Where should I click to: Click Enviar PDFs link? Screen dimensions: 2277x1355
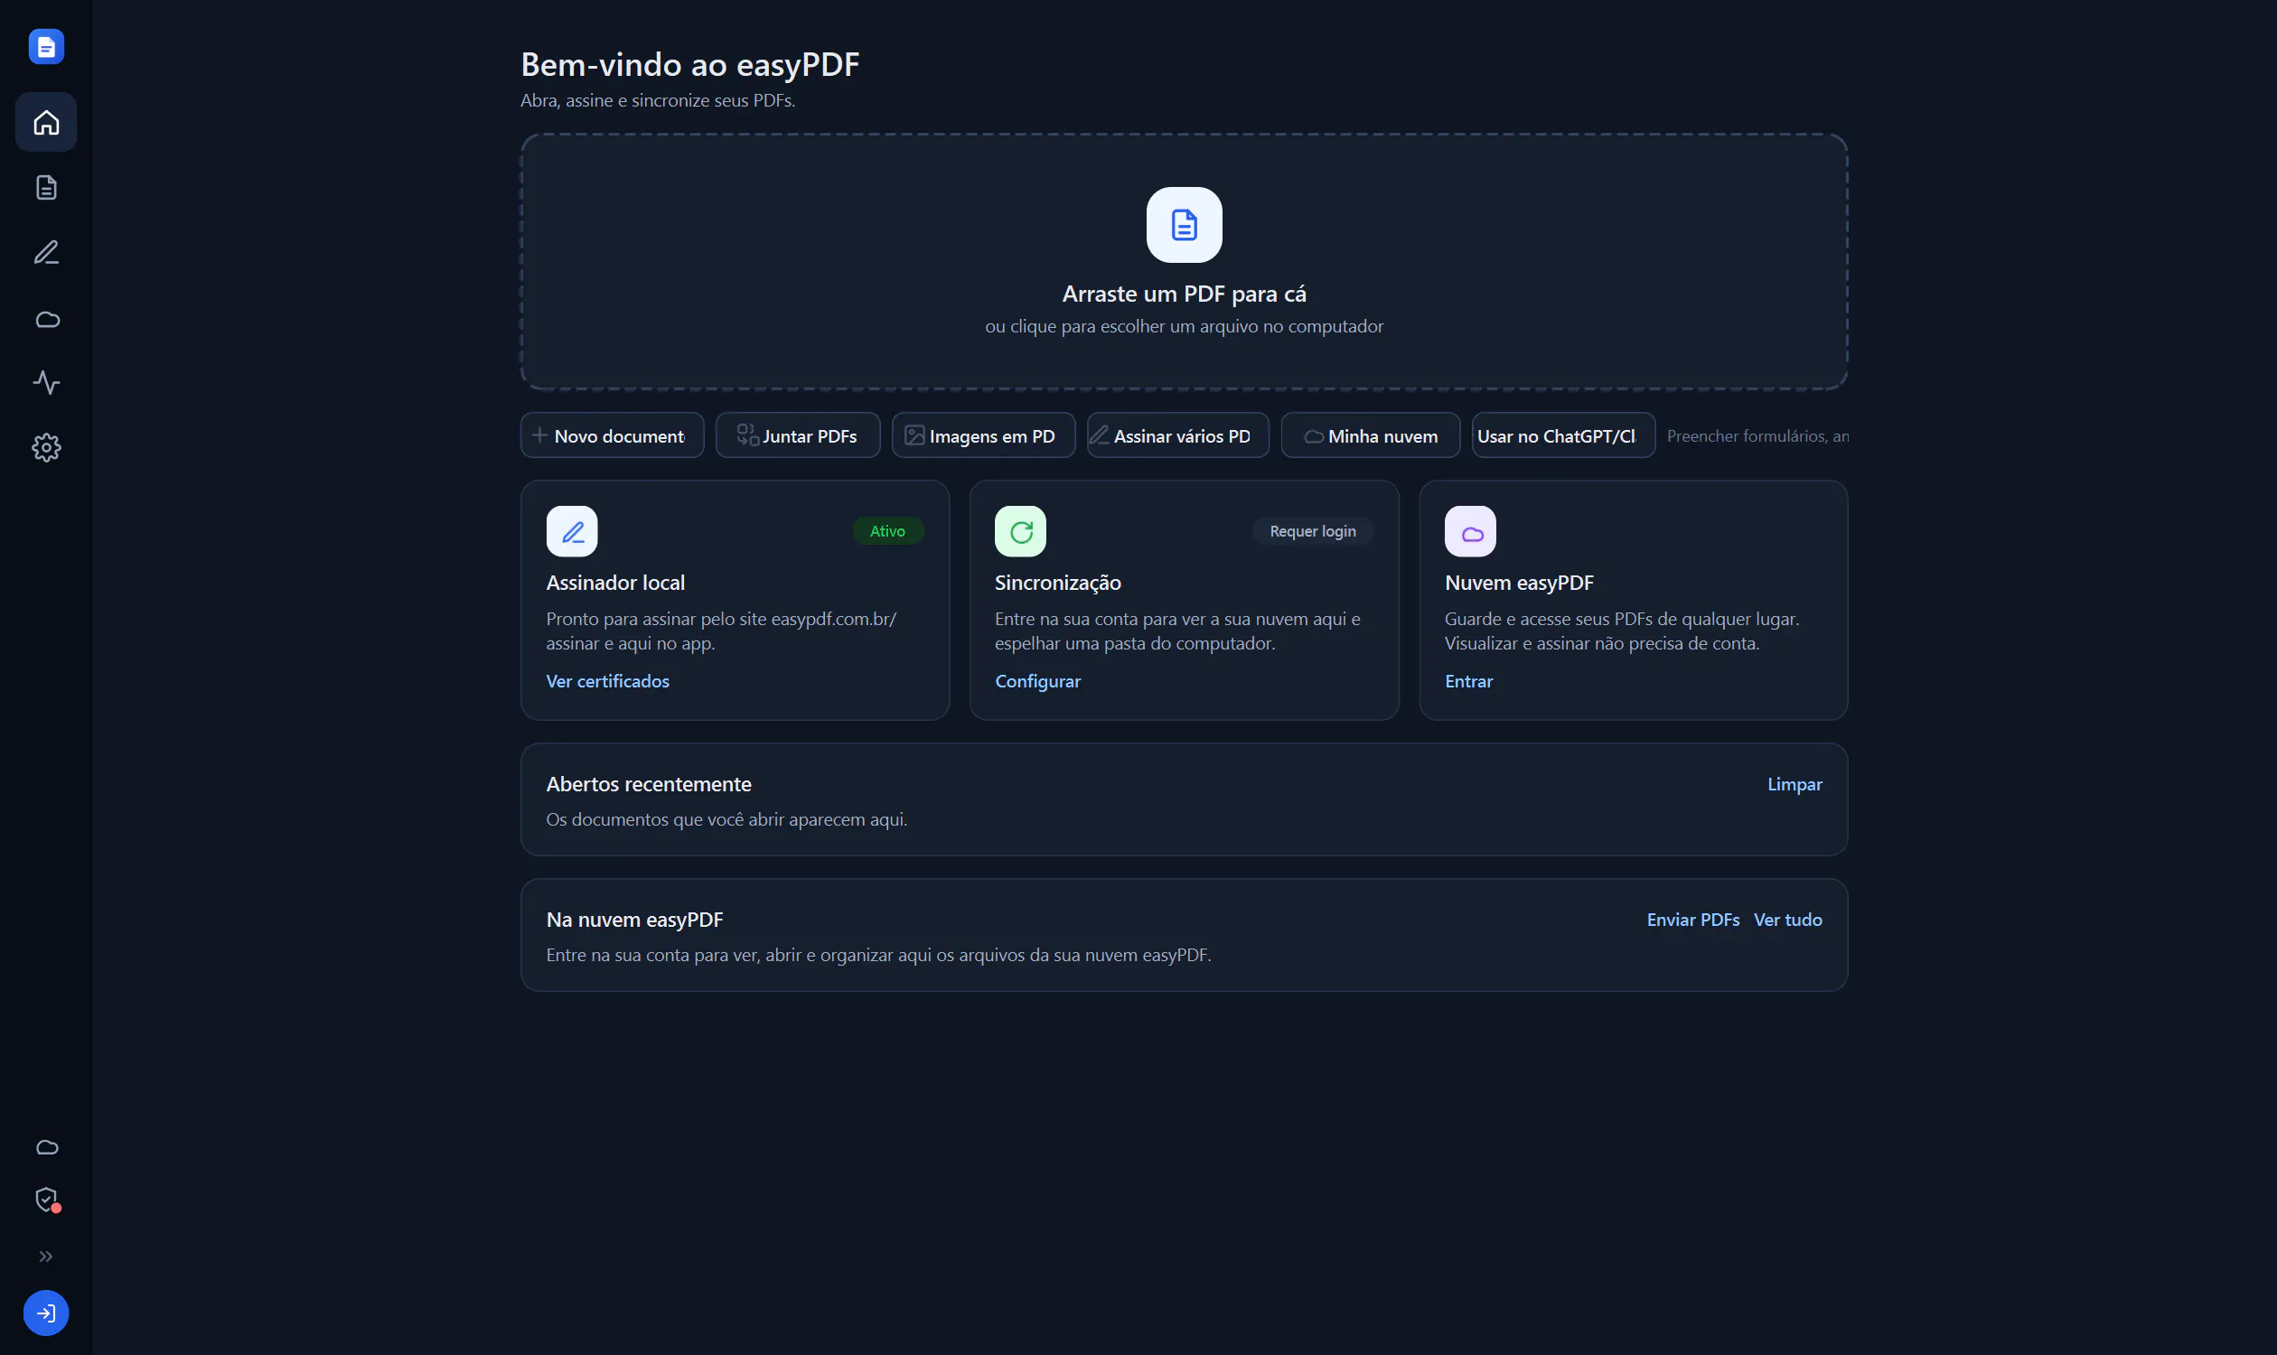(1692, 920)
